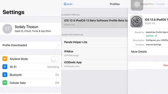Open Wi-Fi Samnang network value
This screenshot has height=94, width=168.
(x=53, y=67)
